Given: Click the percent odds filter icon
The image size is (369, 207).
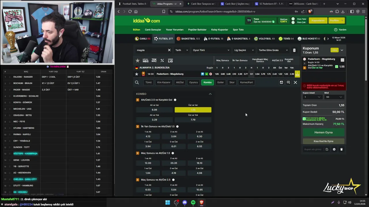Looking at the screenshot, I should point(162,61).
